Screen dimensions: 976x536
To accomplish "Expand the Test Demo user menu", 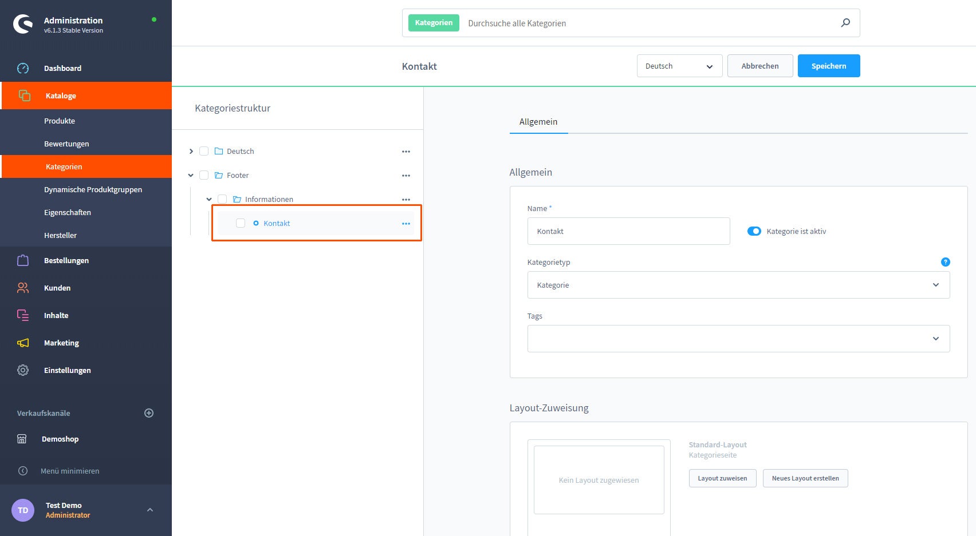I will pos(150,510).
